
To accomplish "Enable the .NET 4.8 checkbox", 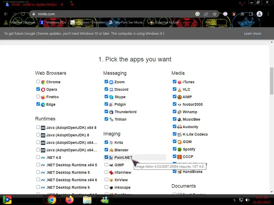I will (x=38, y=157).
